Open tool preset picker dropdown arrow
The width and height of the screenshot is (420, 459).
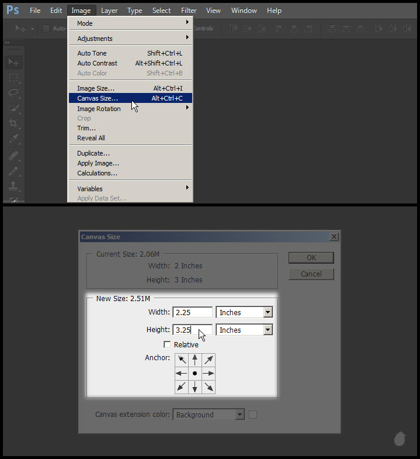point(32,29)
